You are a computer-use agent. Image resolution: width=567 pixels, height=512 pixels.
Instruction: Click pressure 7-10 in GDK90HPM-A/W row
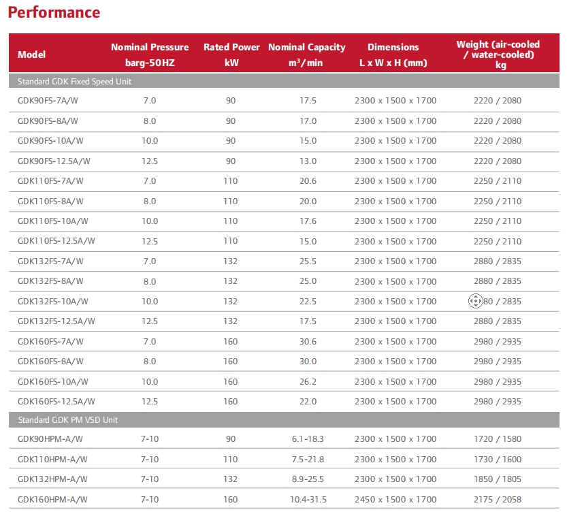150,439
